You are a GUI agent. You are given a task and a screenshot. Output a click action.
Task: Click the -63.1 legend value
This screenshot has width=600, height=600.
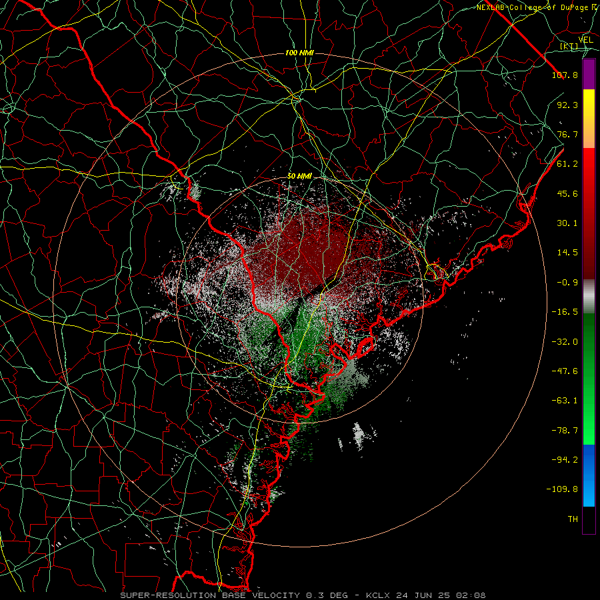tap(565, 401)
